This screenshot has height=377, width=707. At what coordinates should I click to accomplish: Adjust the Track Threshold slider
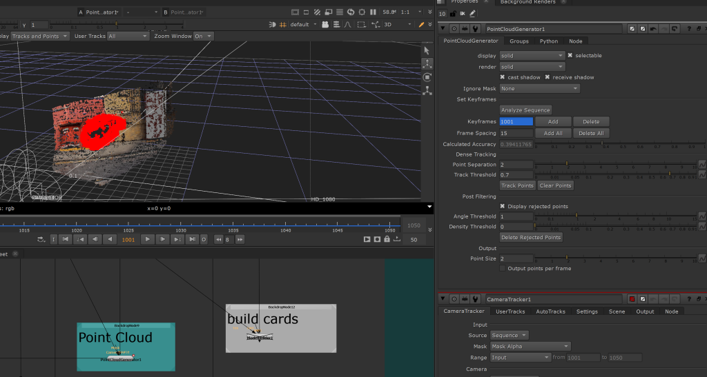click(x=615, y=174)
